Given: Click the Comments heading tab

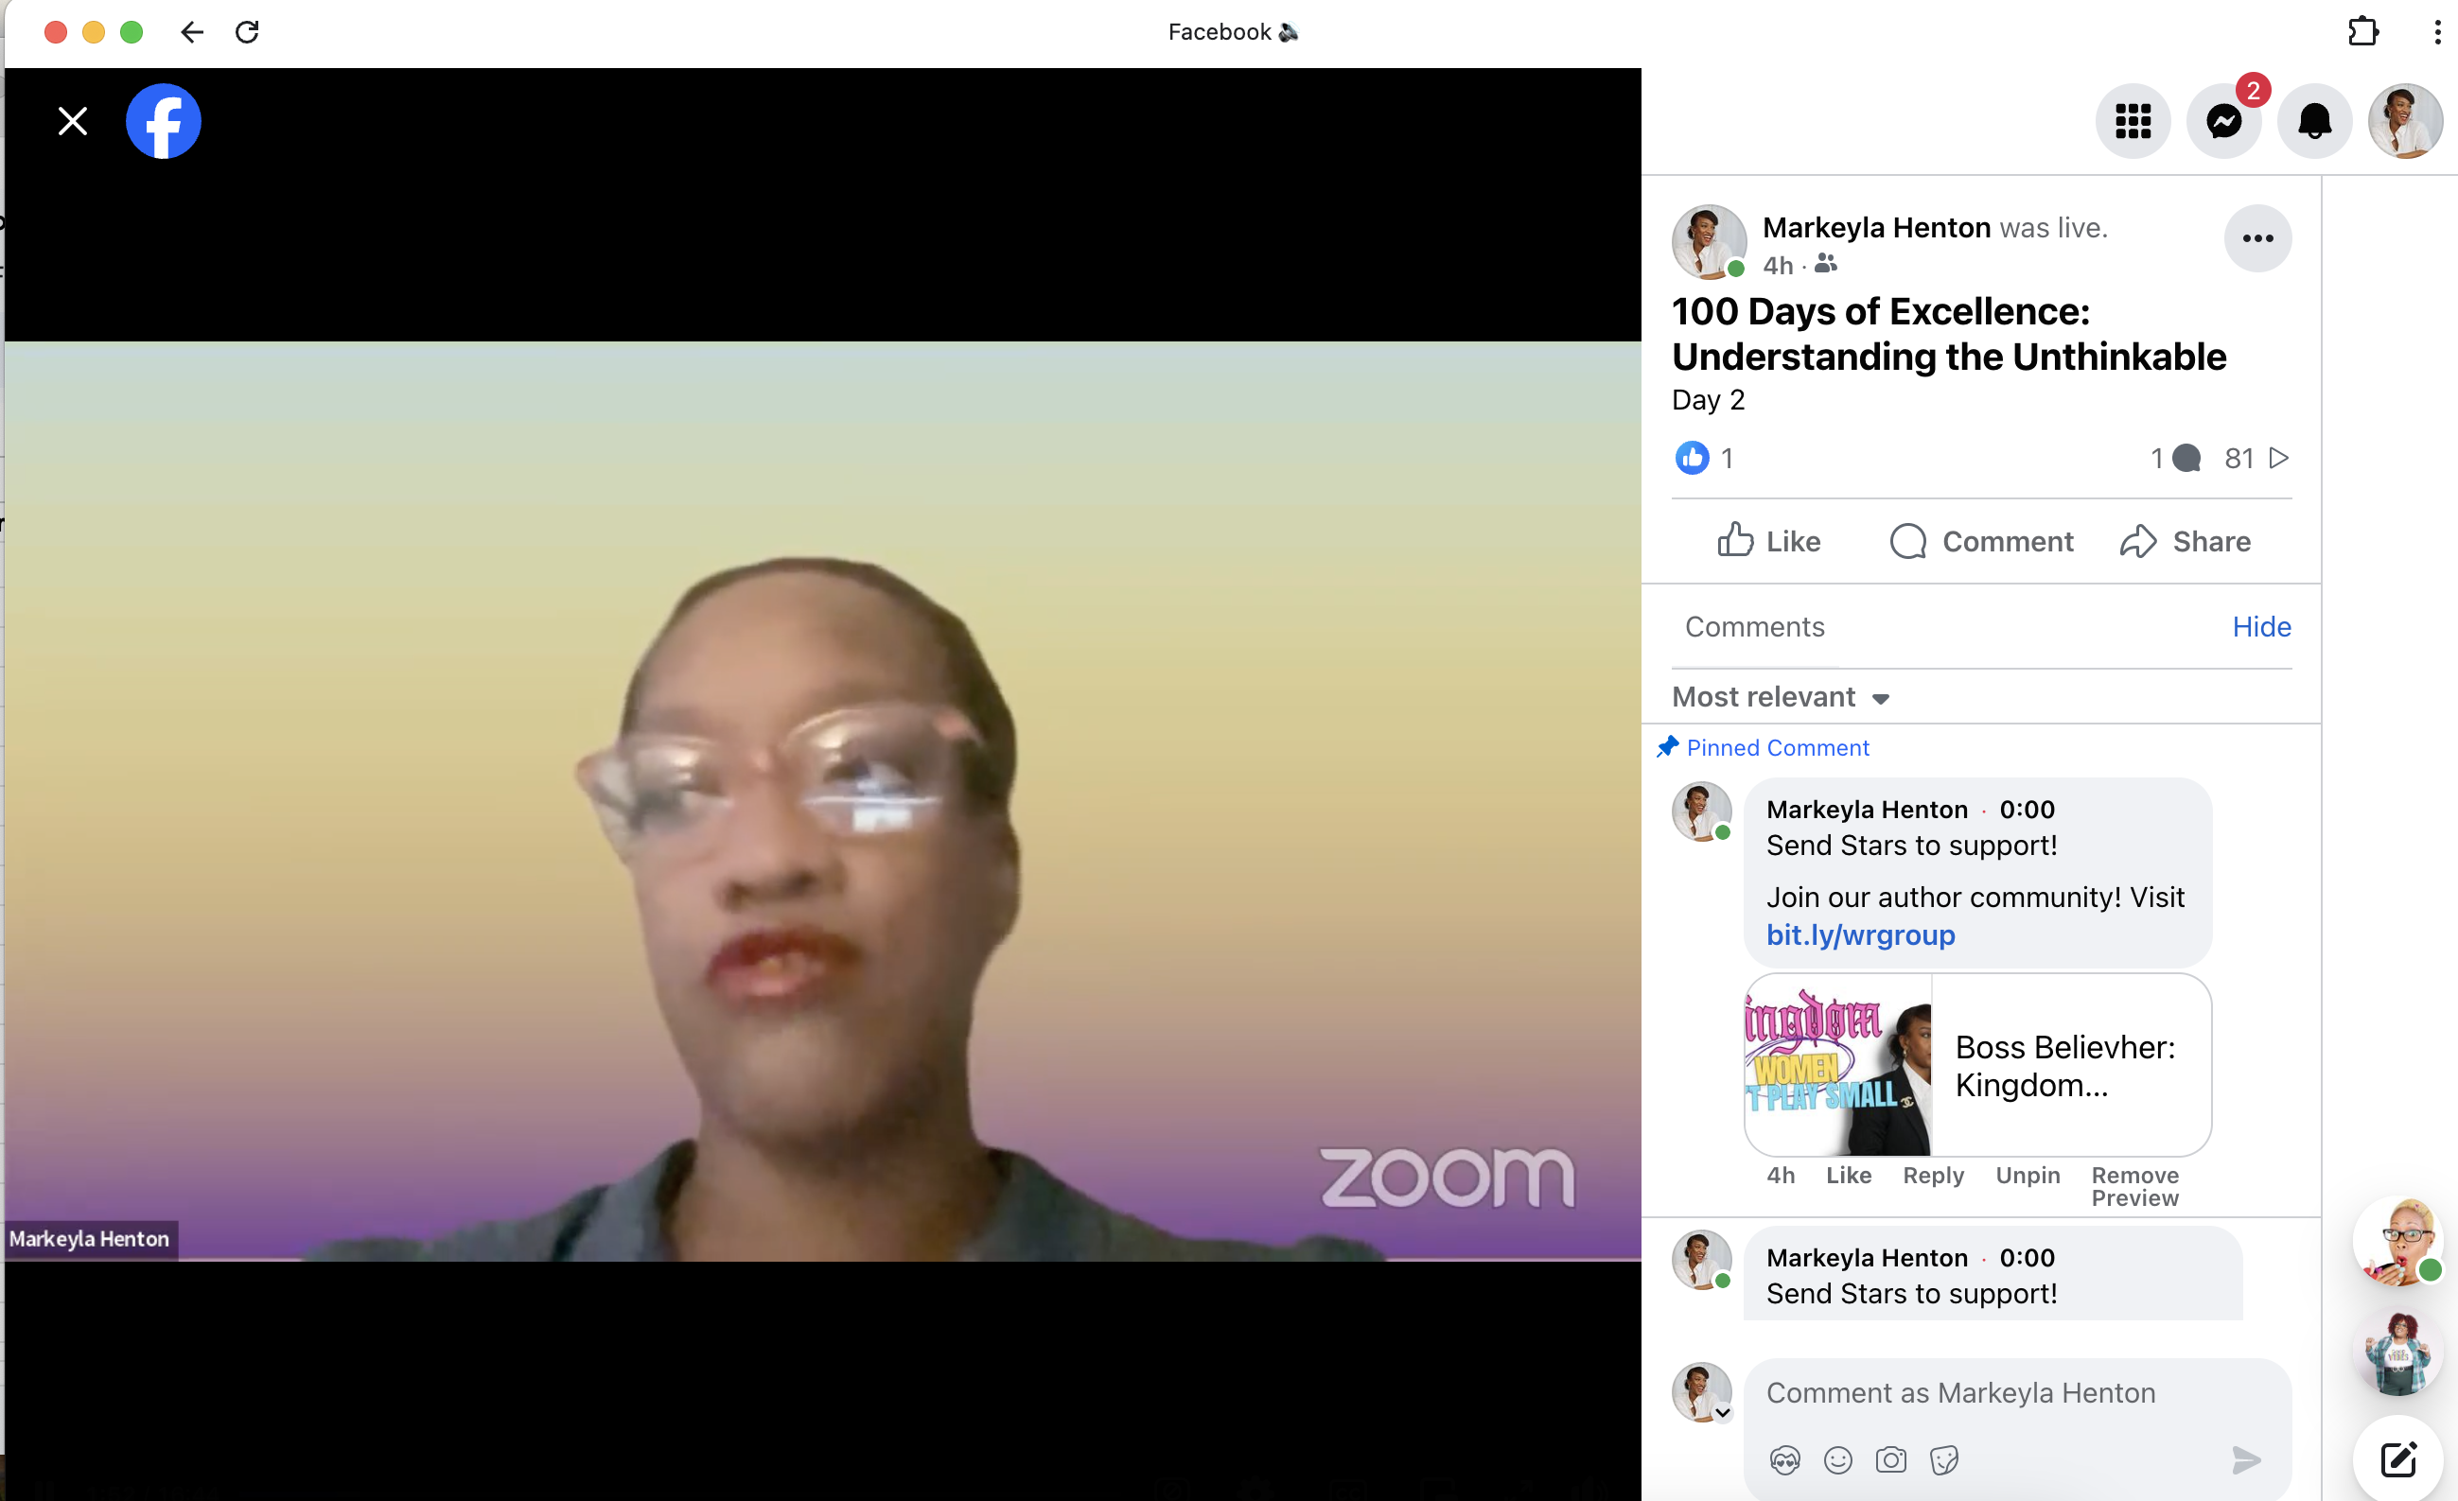Looking at the screenshot, I should 1754,626.
